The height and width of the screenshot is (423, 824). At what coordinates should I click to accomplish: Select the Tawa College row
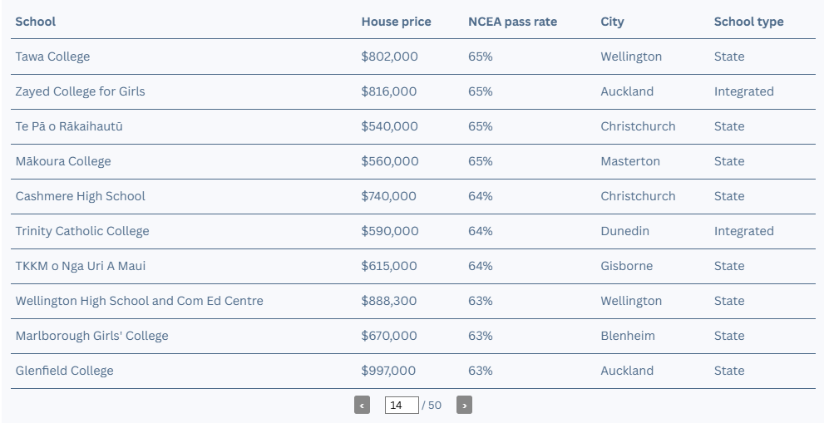point(413,57)
